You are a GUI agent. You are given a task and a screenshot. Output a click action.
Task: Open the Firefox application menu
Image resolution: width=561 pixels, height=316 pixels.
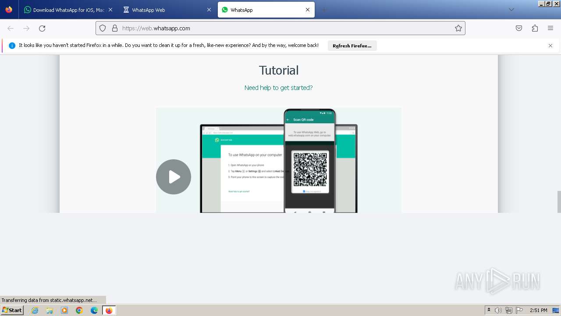(550, 28)
